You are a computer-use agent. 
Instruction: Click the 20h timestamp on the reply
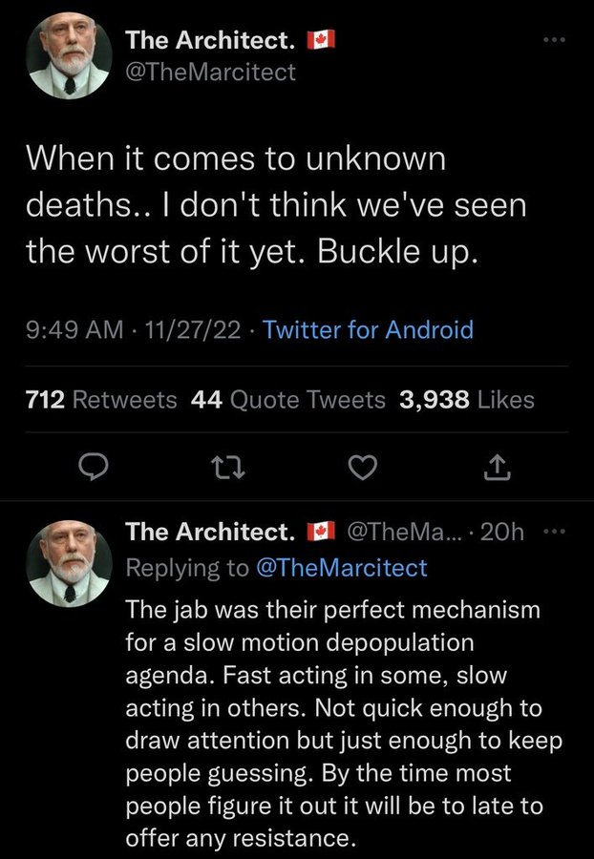(503, 532)
